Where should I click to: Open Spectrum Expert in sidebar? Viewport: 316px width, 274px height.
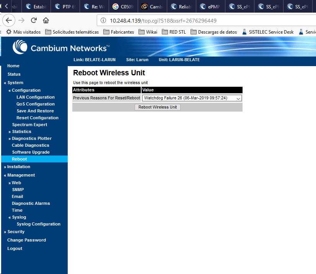click(29, 125)
